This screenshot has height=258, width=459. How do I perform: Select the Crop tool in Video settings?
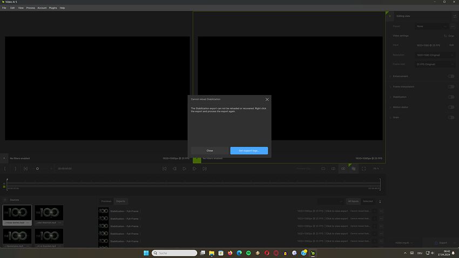tap(449, 36)
